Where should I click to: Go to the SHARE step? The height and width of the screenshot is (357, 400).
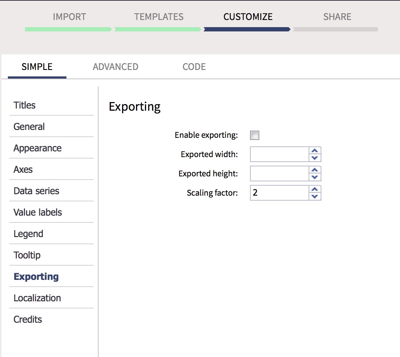coord(337,17)
